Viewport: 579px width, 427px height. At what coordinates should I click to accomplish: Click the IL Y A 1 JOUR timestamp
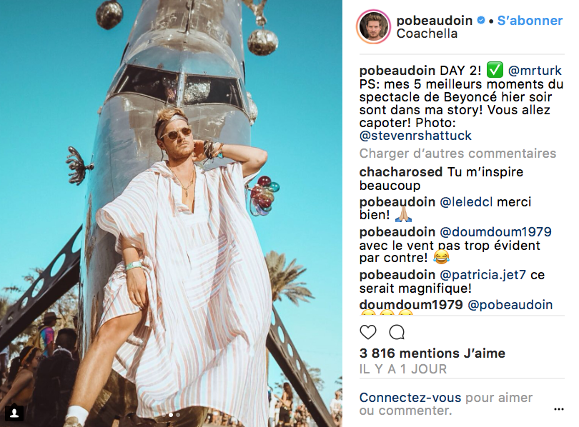coord(403,369)
